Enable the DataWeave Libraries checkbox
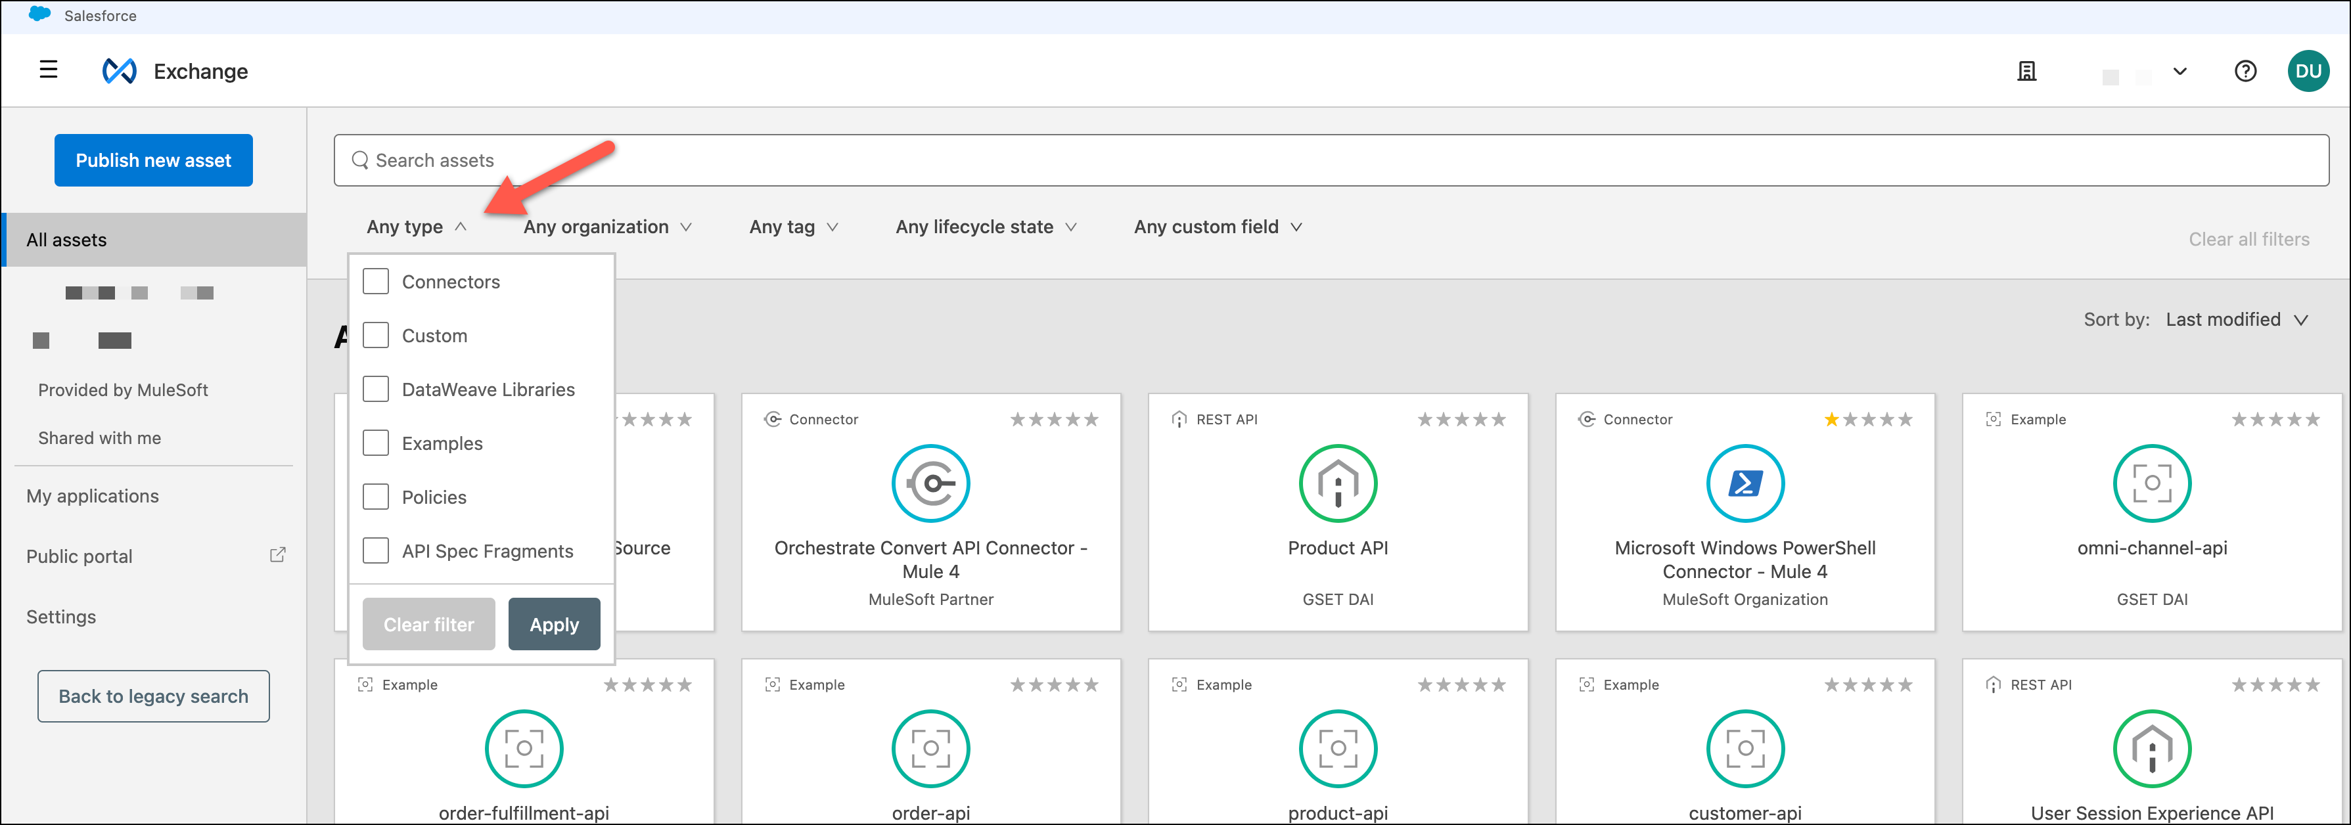2351x825 pixels. coord(376,389)
